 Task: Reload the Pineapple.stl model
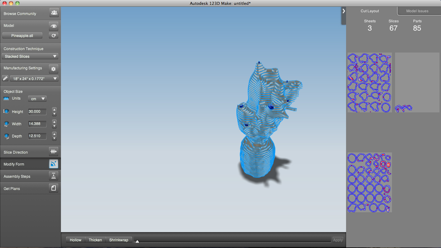(x=54, y=35)
